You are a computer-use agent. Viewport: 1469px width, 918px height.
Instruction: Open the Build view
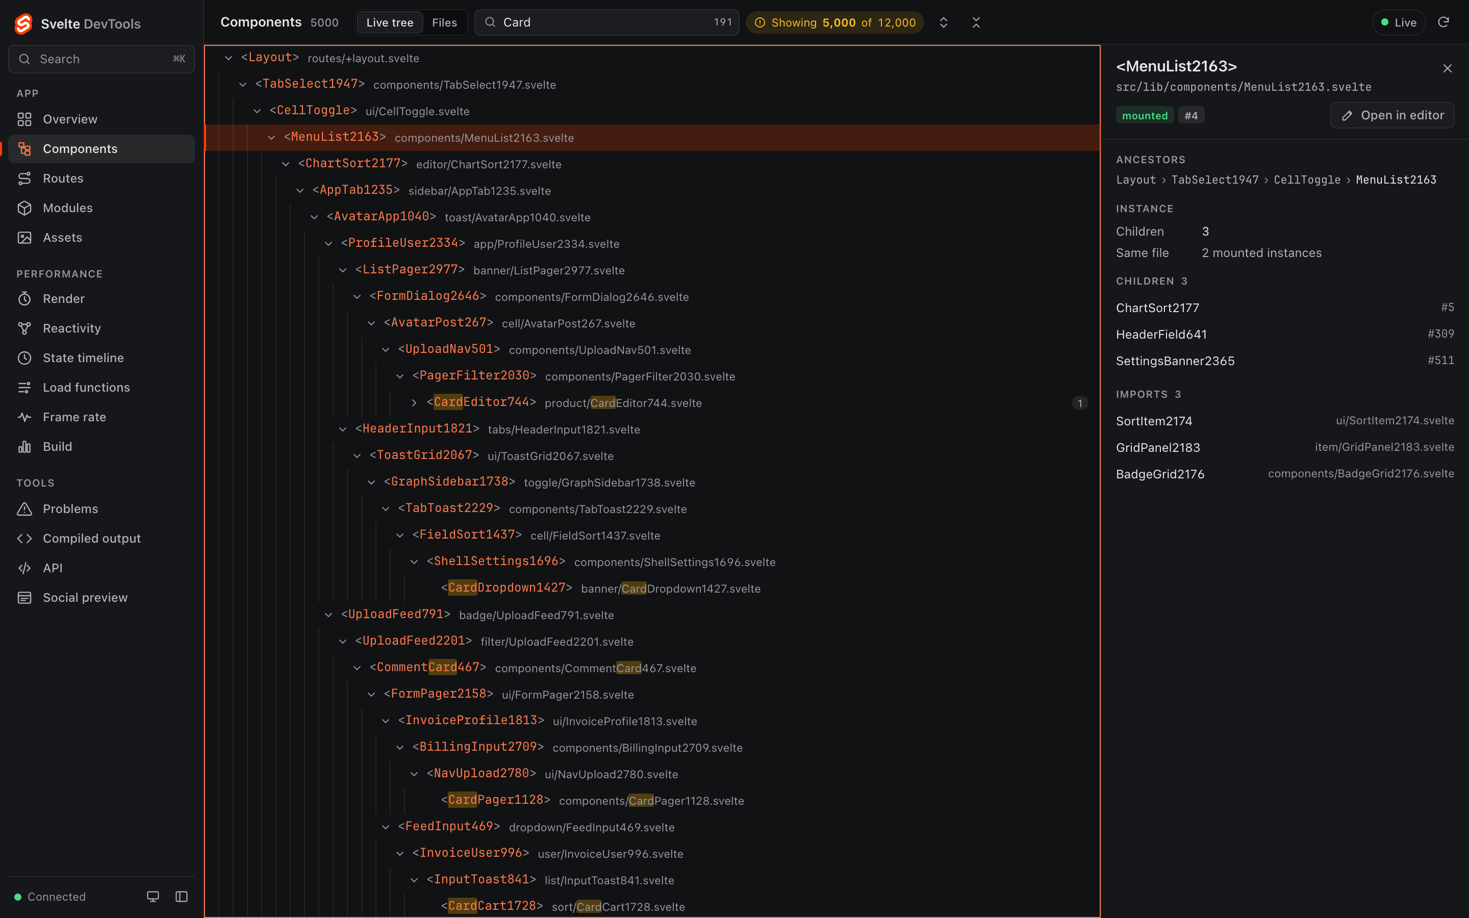(102, 447)
